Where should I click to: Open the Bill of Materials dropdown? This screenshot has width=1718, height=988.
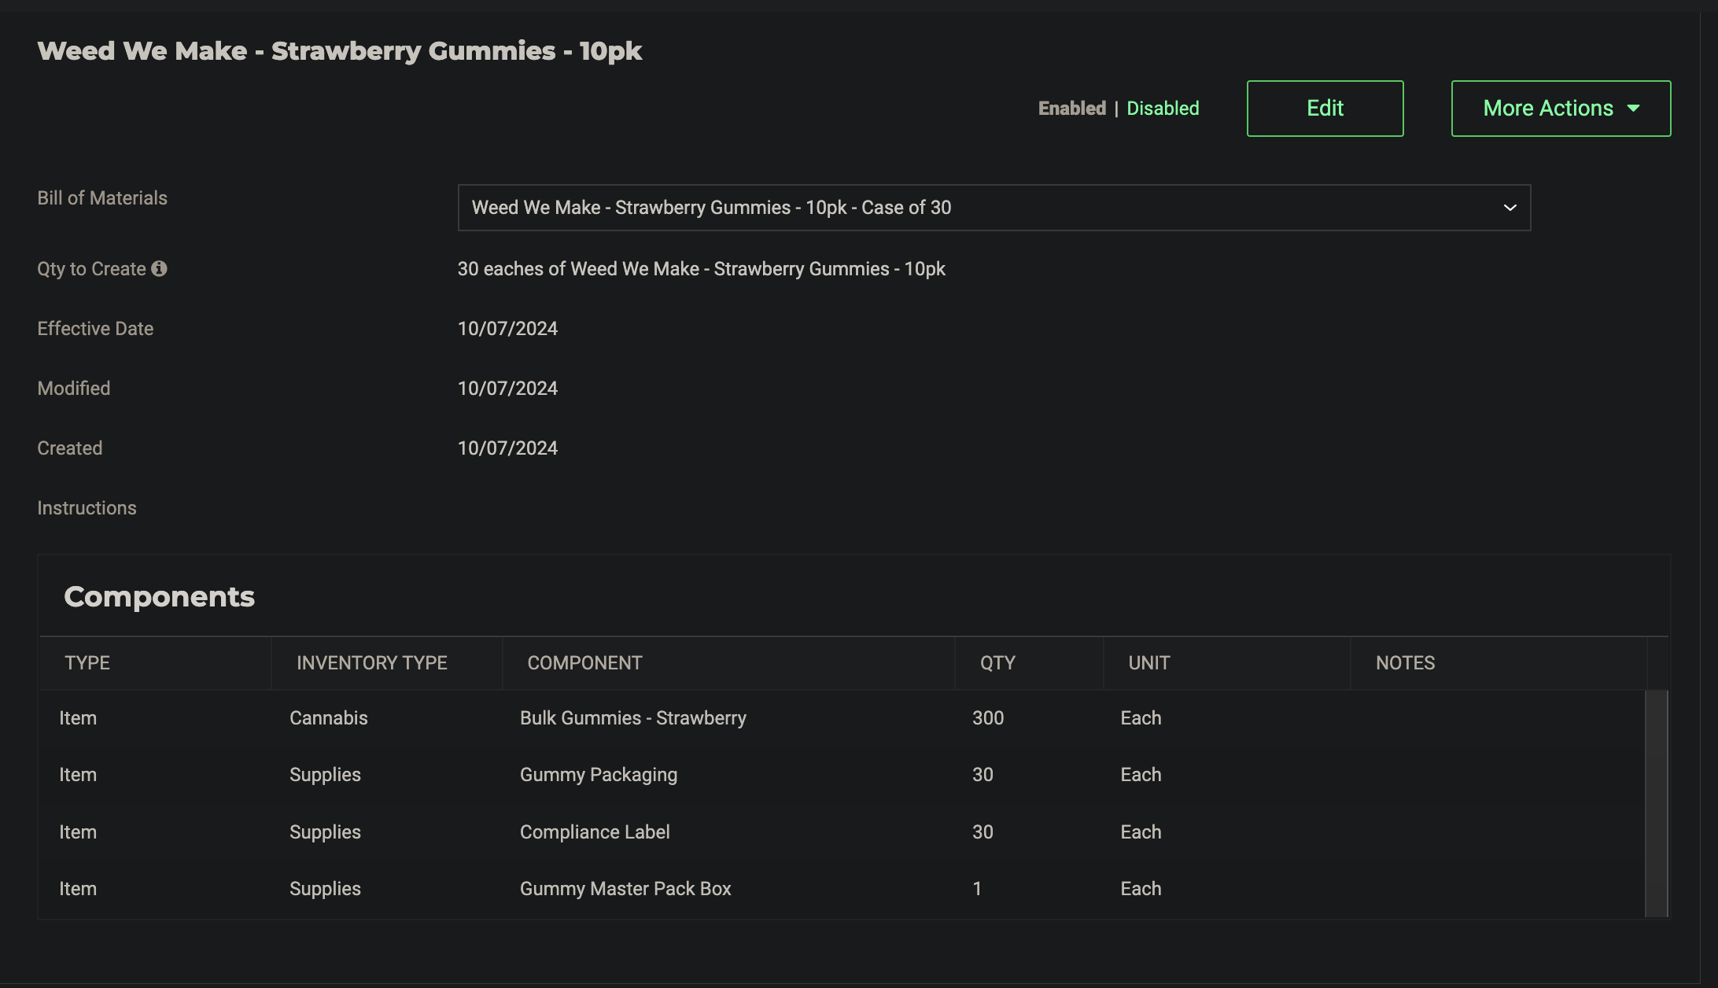(994, 208)
